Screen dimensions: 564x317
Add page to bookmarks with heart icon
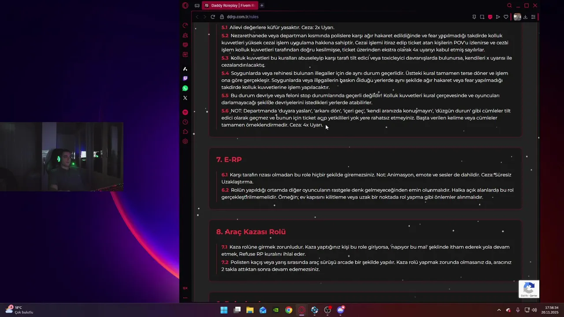pyautogui.click(x=506, y=17)
